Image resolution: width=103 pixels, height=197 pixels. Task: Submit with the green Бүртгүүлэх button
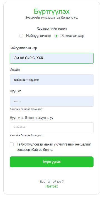[x=51, y=162]
